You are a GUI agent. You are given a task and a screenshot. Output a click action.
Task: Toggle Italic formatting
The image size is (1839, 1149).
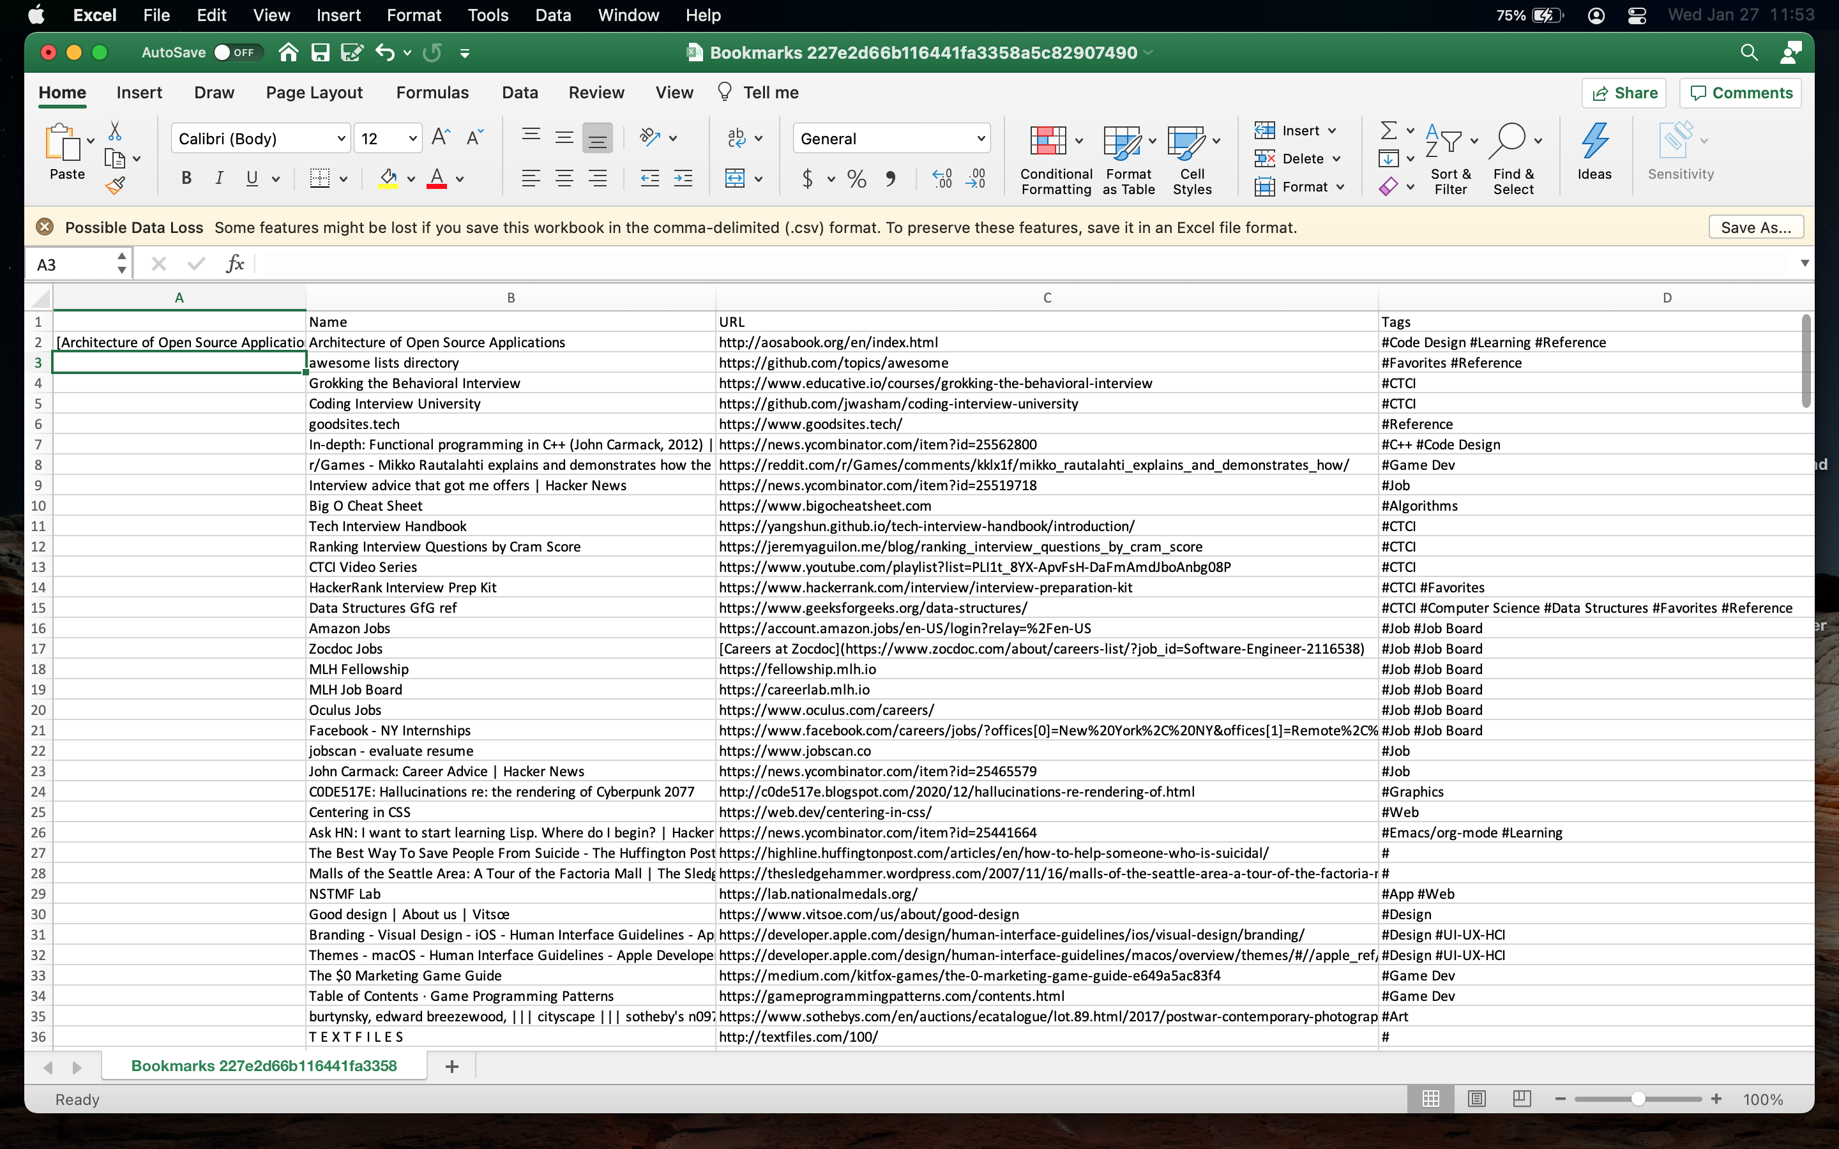click(219, 179)
